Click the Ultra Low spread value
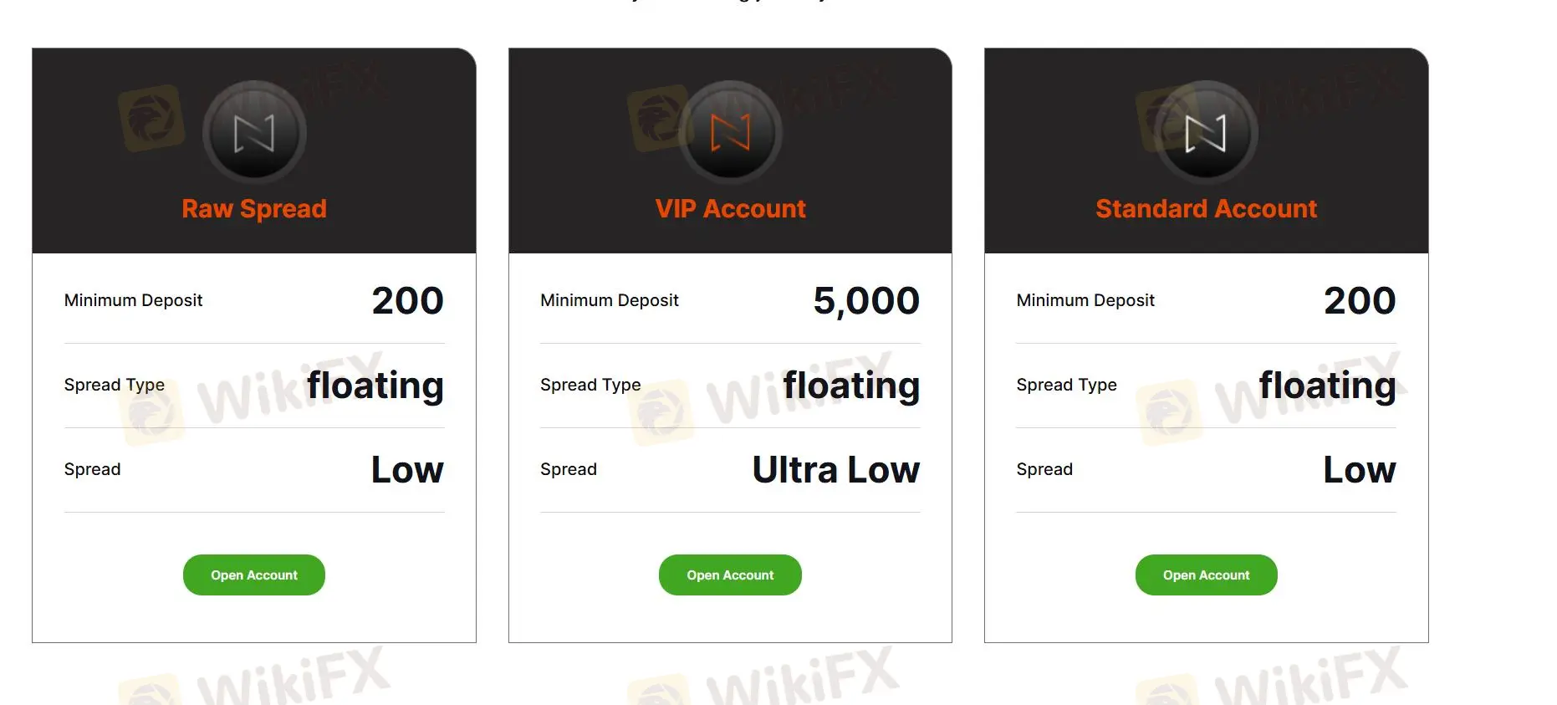Viewport: 1557px width, 705px height. [835, 470]
